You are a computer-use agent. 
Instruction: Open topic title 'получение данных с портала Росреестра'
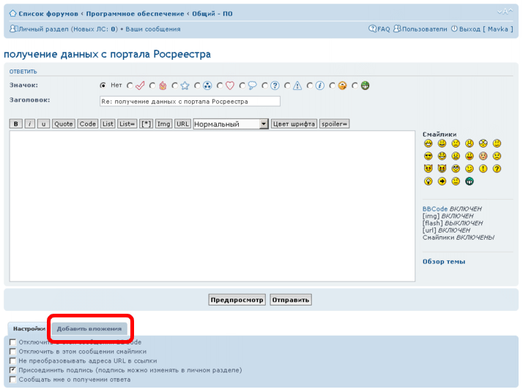(x=107, y=54)
